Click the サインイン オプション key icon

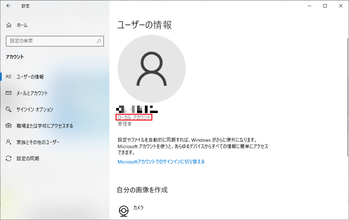pos(9,110)
